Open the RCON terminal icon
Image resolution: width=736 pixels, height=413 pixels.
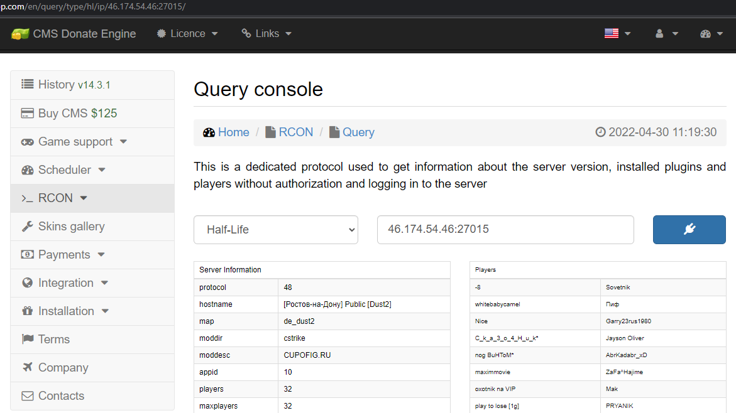click(x=27, y=197)
